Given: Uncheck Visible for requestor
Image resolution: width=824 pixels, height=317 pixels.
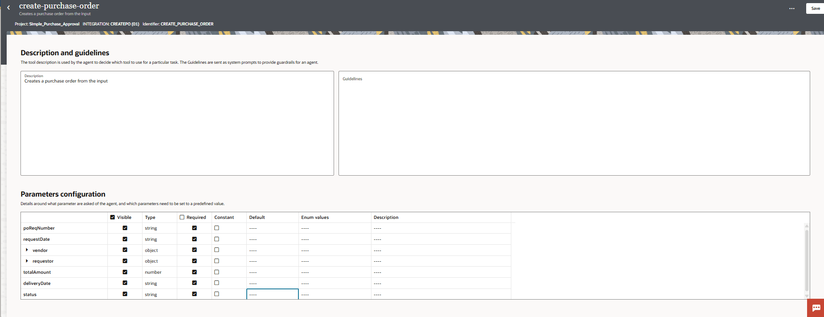Looking at the screenshot, I should (125, 261).
